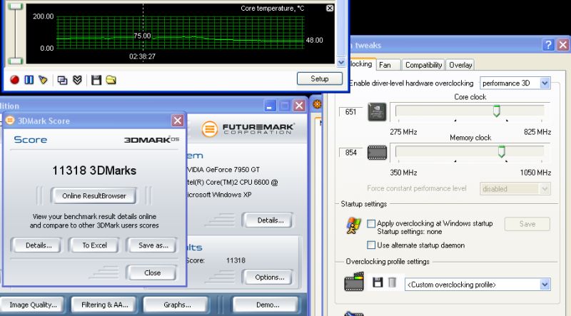
Task: Click the Futuremark Corporation logo
Action: (248, 129)
